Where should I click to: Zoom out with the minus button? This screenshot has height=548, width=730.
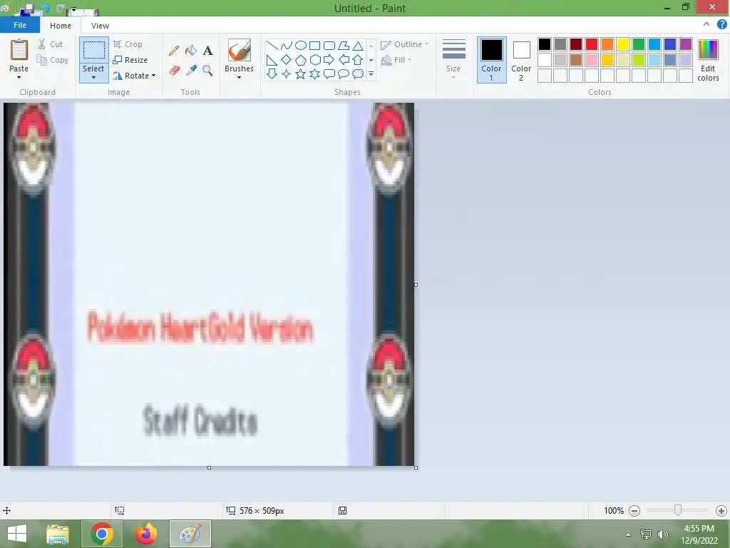tap(634, 511)
